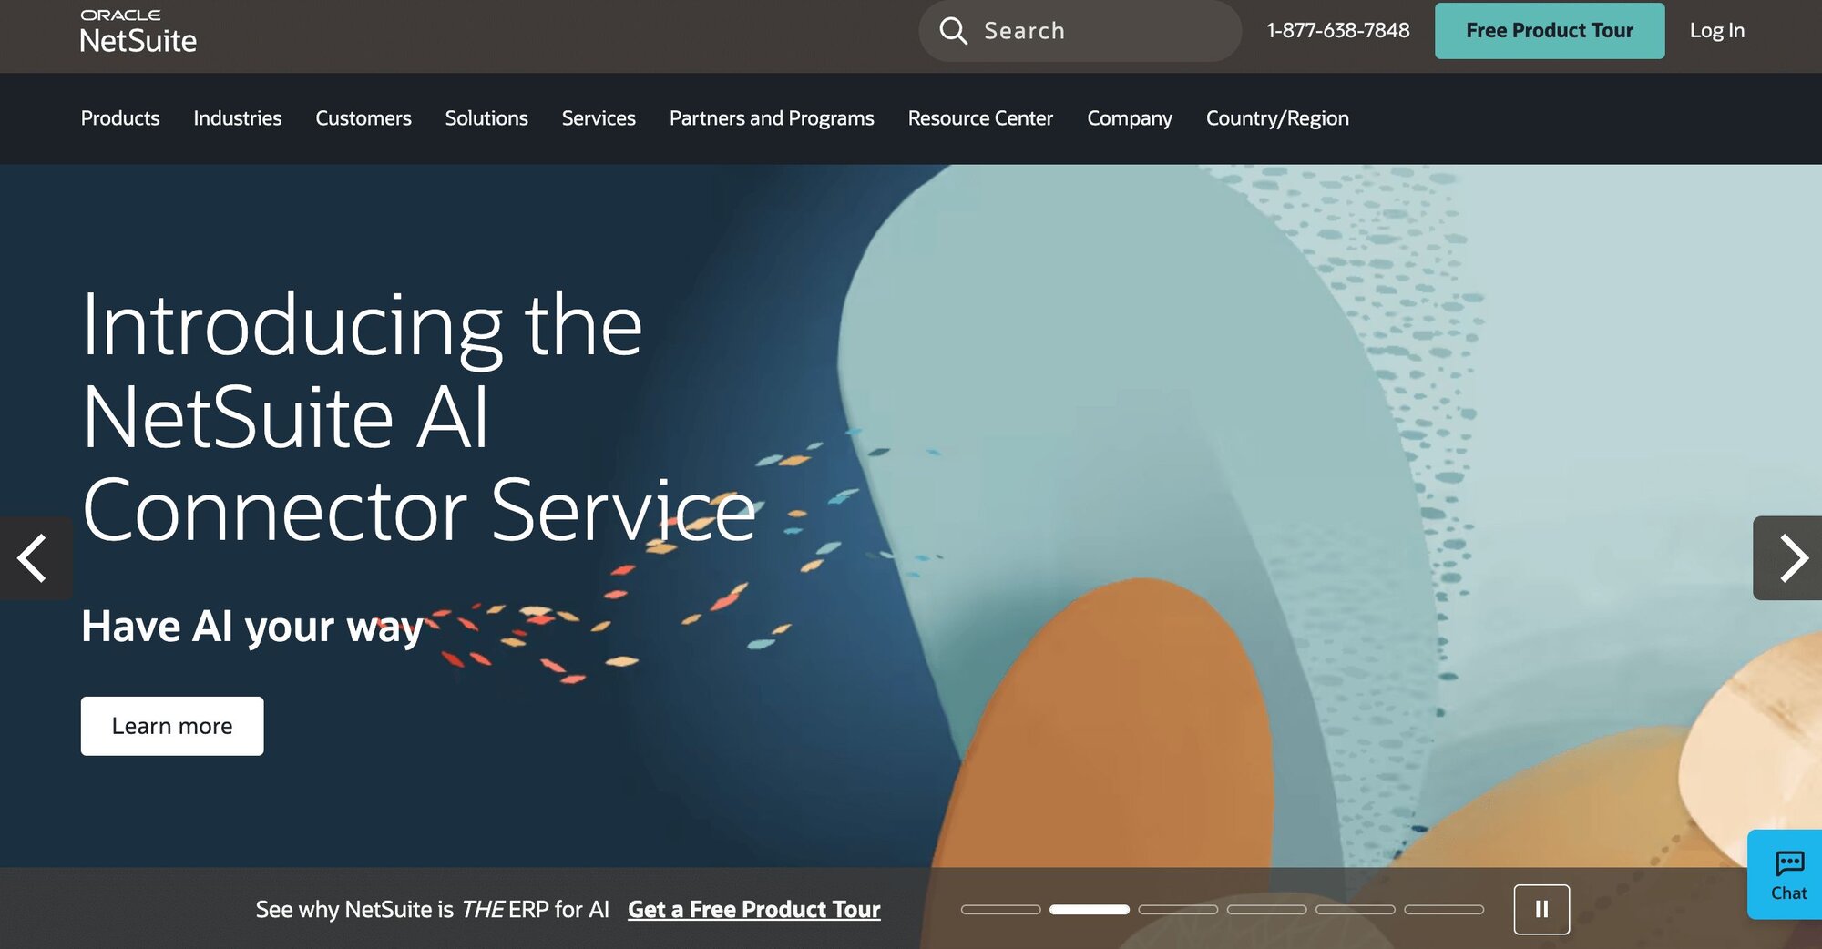Open Partners and Programs menu

click(772, 118)
